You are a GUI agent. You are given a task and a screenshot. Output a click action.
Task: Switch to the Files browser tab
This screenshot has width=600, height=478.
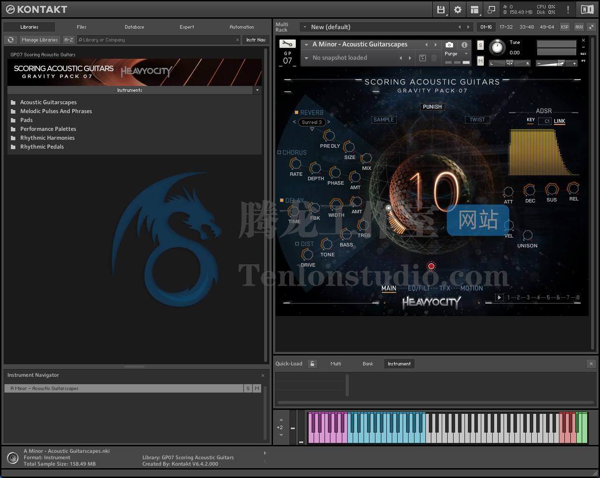pos(81,27)
